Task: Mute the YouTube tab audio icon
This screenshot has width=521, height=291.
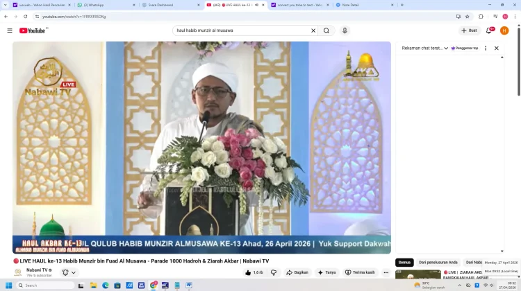Action: [256, 5]
